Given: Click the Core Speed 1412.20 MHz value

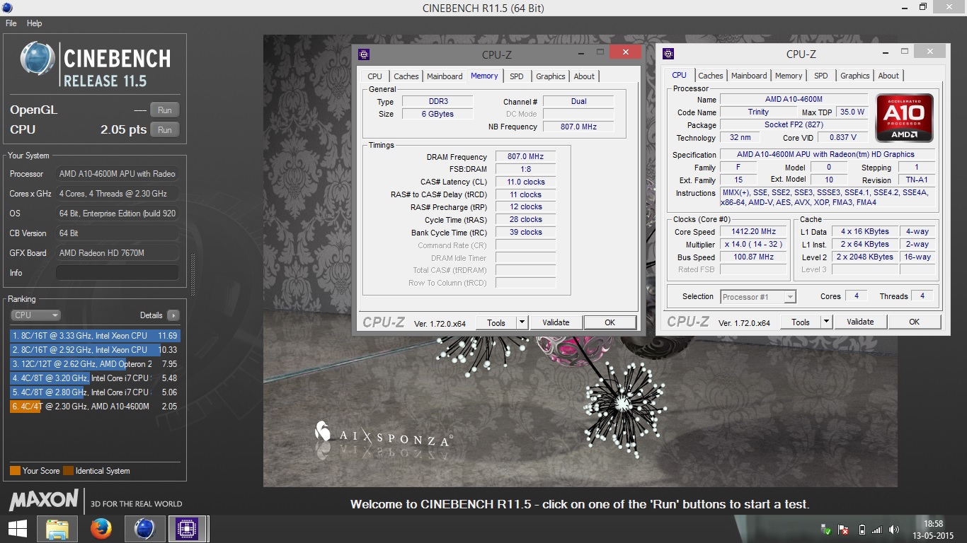Looking at the screenshot, I should click(x=753, y=231).
